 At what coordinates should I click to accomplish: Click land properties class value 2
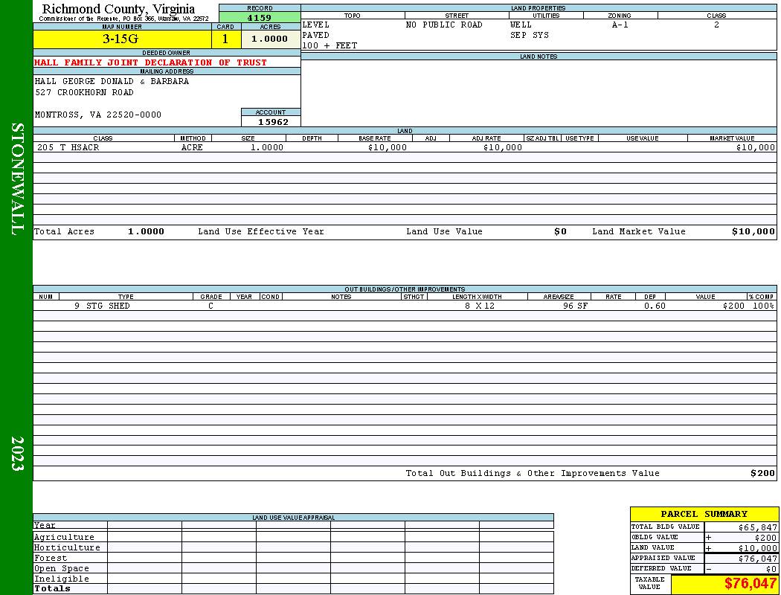click(716, 25)
